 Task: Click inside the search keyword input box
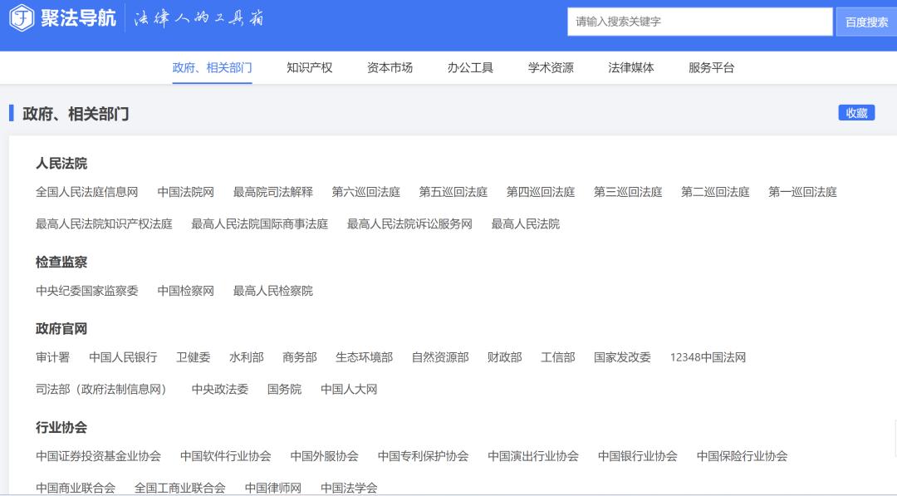coord(698,21)
